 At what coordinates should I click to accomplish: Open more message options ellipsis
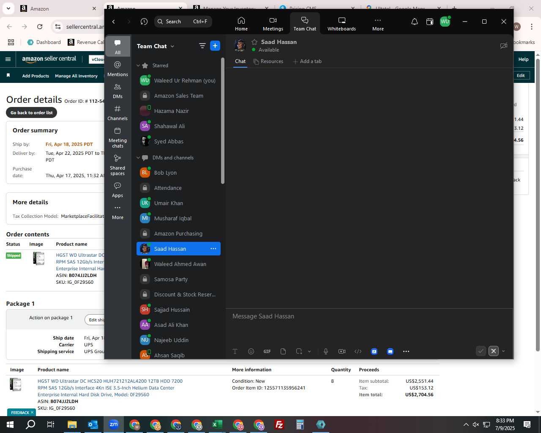406,351
